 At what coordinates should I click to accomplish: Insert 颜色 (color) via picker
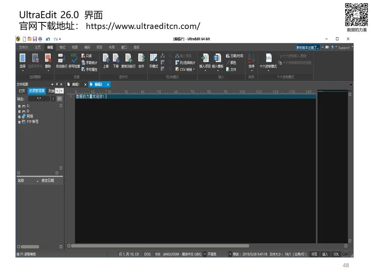click(x=231, y=63)
